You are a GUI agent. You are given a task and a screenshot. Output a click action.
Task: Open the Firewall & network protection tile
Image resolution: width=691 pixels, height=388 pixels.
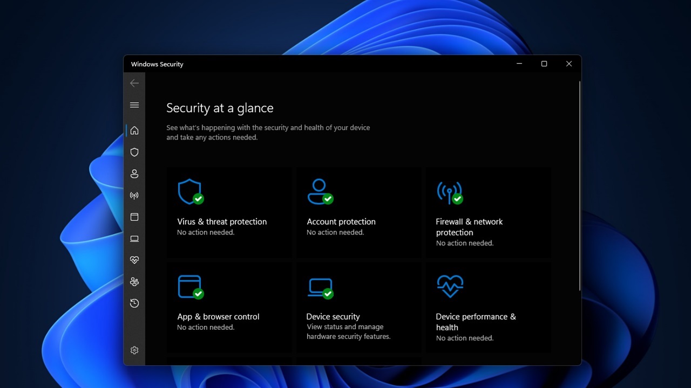488,212
